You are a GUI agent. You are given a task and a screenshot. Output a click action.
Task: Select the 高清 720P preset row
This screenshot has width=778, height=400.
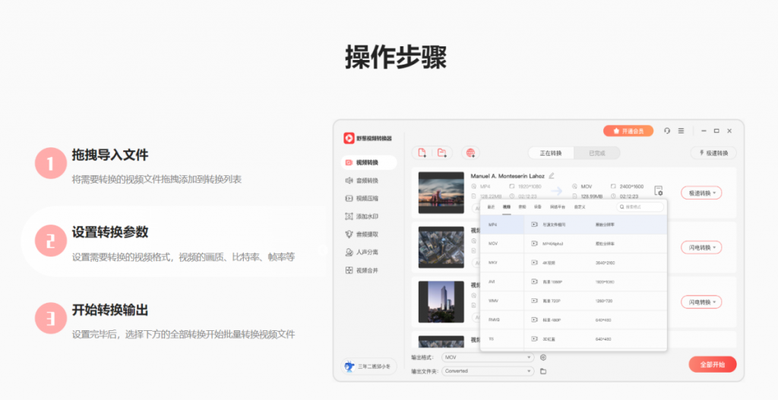point(596,301)
